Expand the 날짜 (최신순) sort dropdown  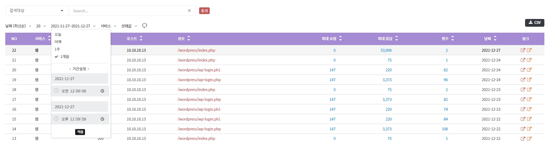click(18, 26)
